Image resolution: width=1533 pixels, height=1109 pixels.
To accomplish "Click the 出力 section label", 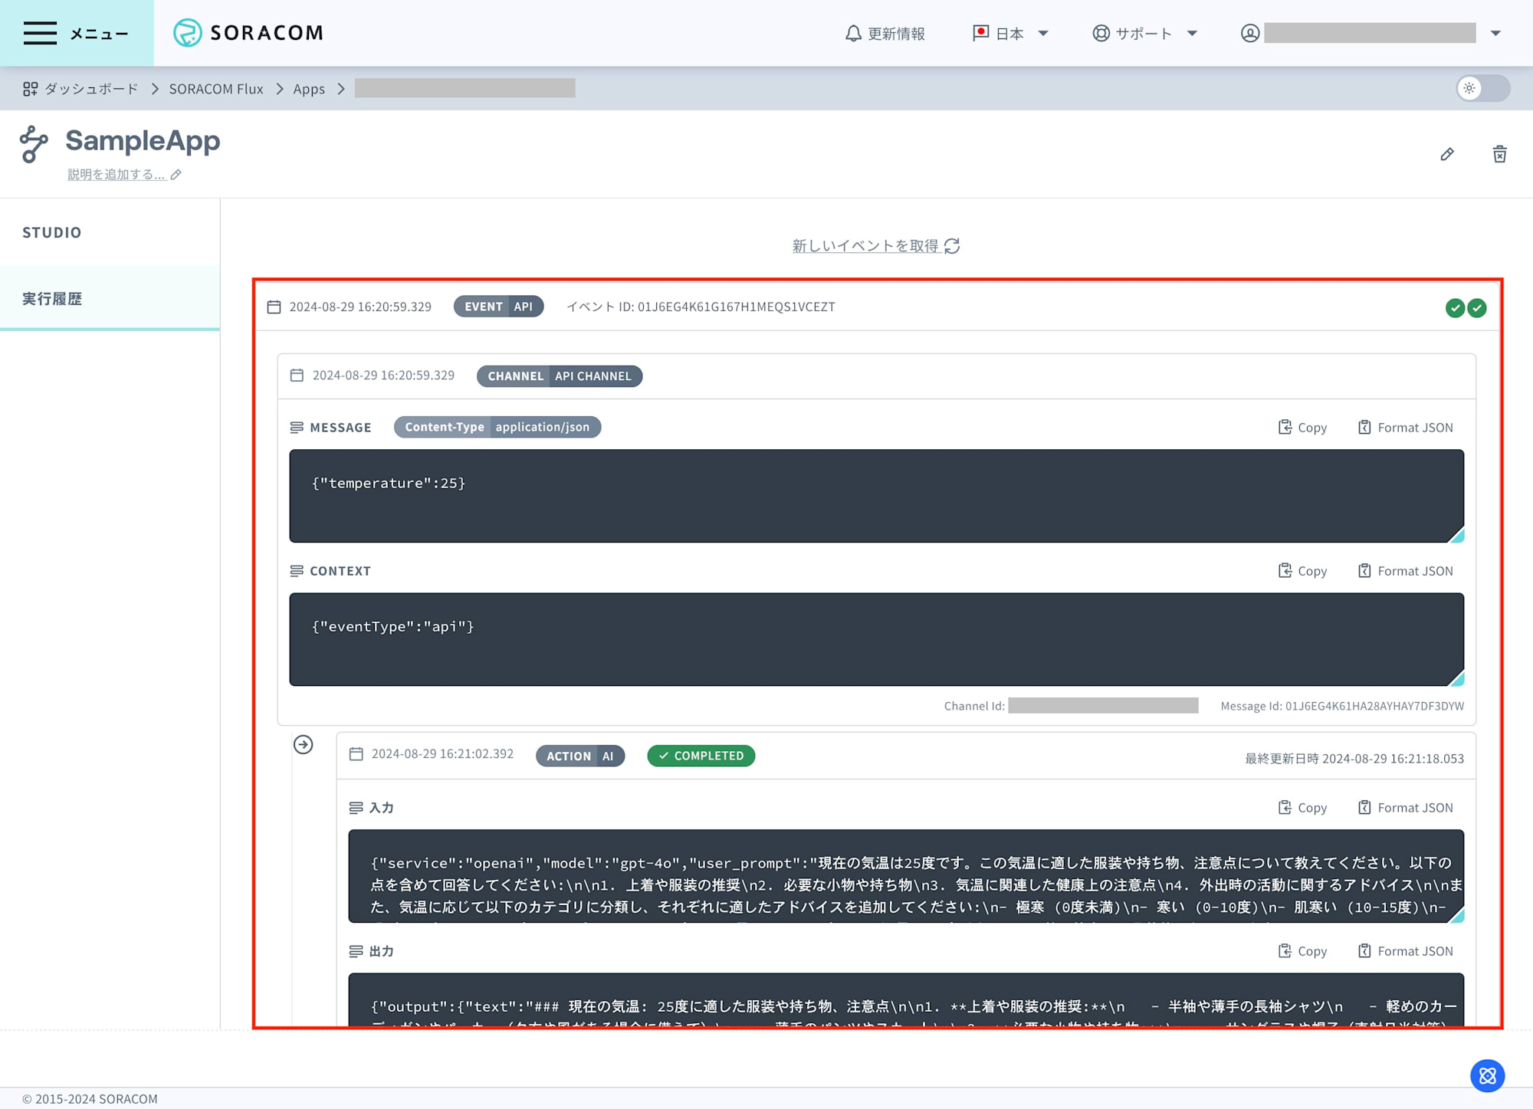I will pos(382,951).
